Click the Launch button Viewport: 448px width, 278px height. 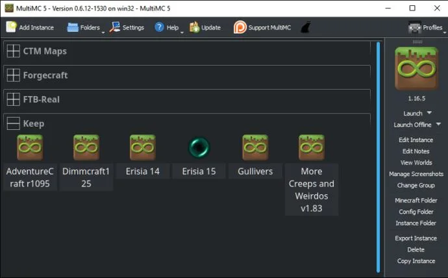coord(412,114)
